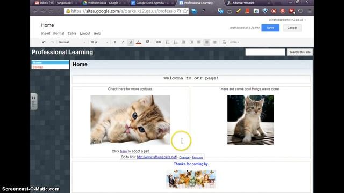Click the Google Translate extension icon

click(x=220, y=11)
